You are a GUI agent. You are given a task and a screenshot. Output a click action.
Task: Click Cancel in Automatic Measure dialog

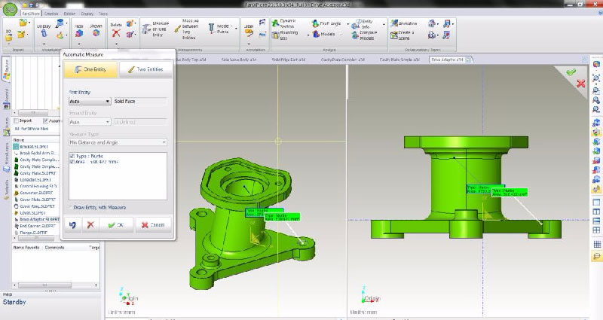tap(153, 224)
